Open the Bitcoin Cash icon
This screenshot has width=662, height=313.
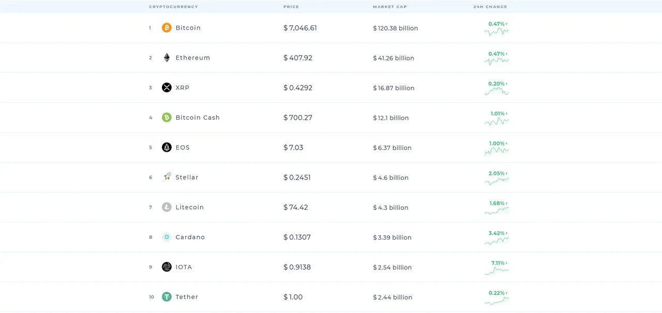166,117
